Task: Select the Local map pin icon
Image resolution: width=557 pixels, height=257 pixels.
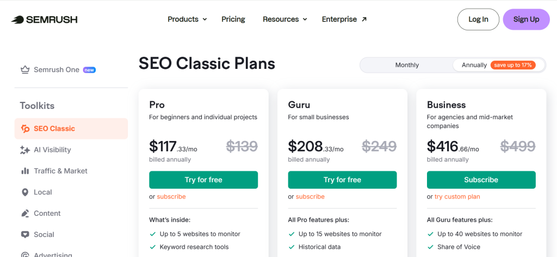Action: (x=24, y=192)
